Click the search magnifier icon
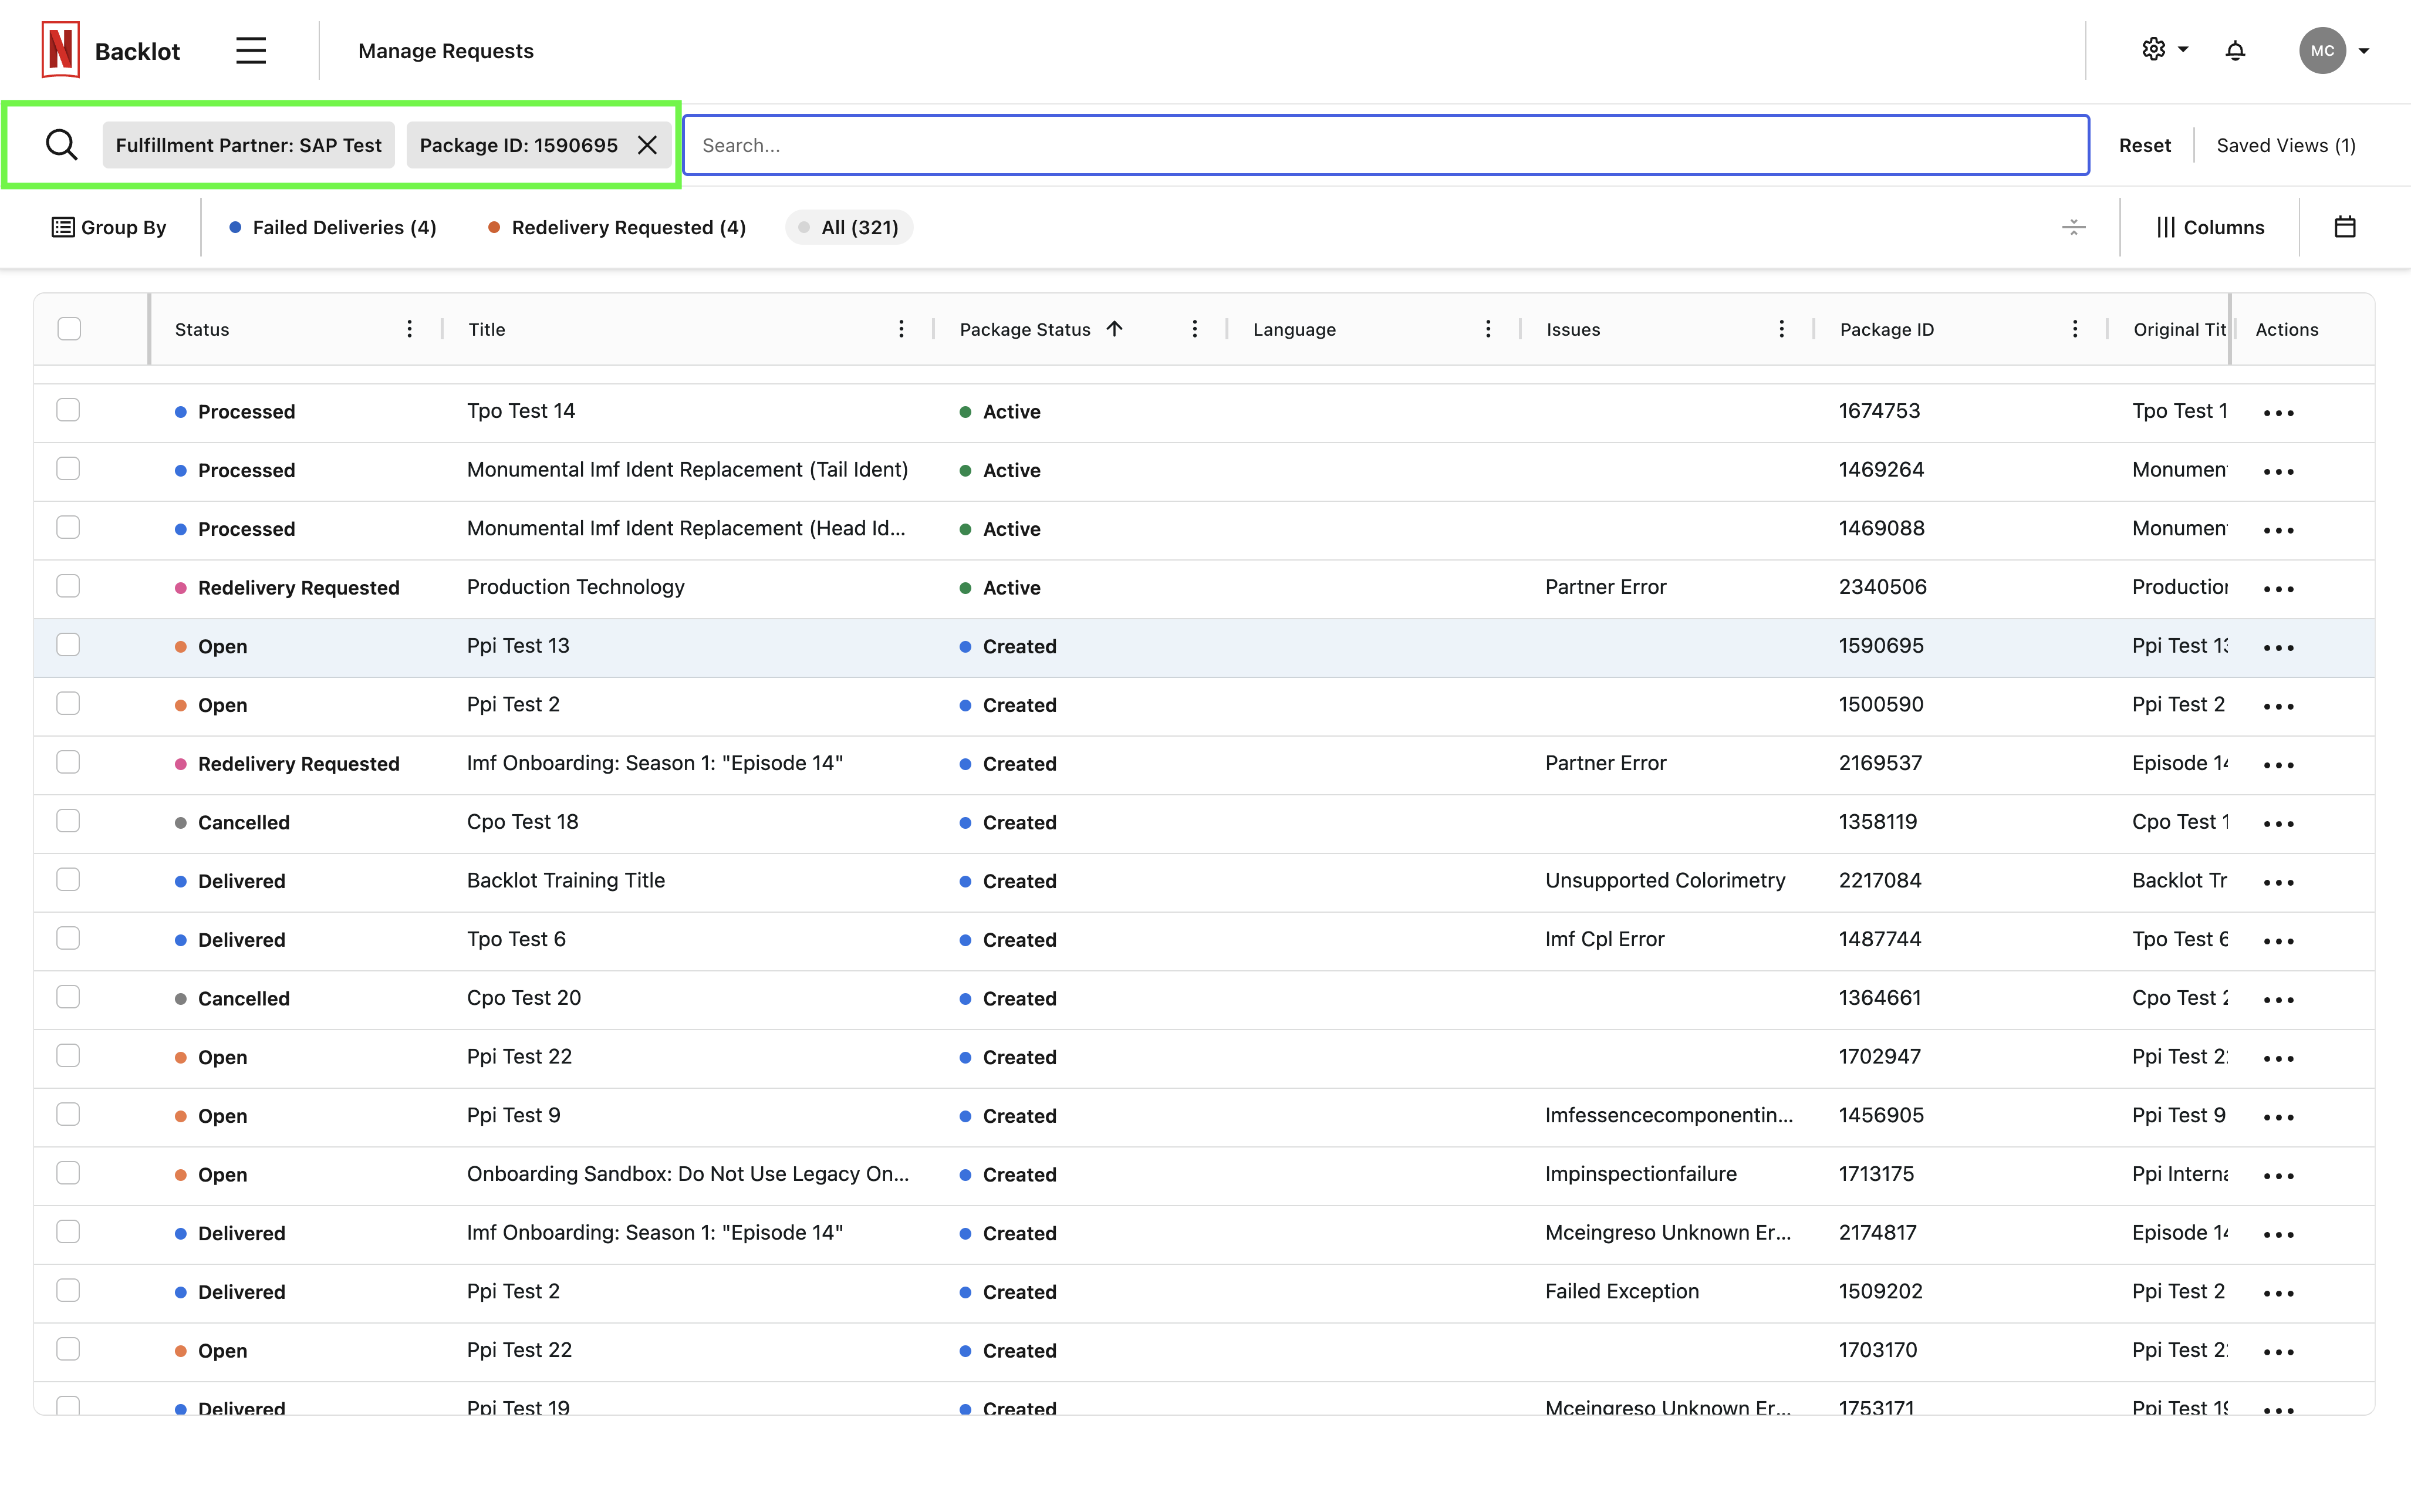 tap(61, 145)
